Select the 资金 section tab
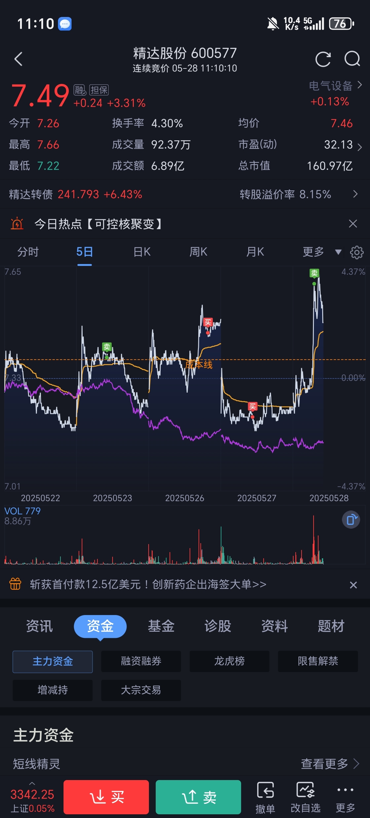Screen dimensions: 370x818 point(100,626)
